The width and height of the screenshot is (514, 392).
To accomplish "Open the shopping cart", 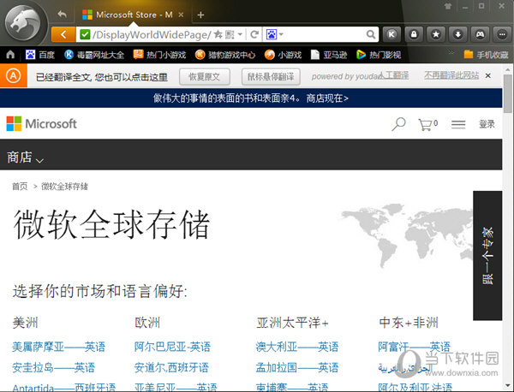I will tap(427, 124).
